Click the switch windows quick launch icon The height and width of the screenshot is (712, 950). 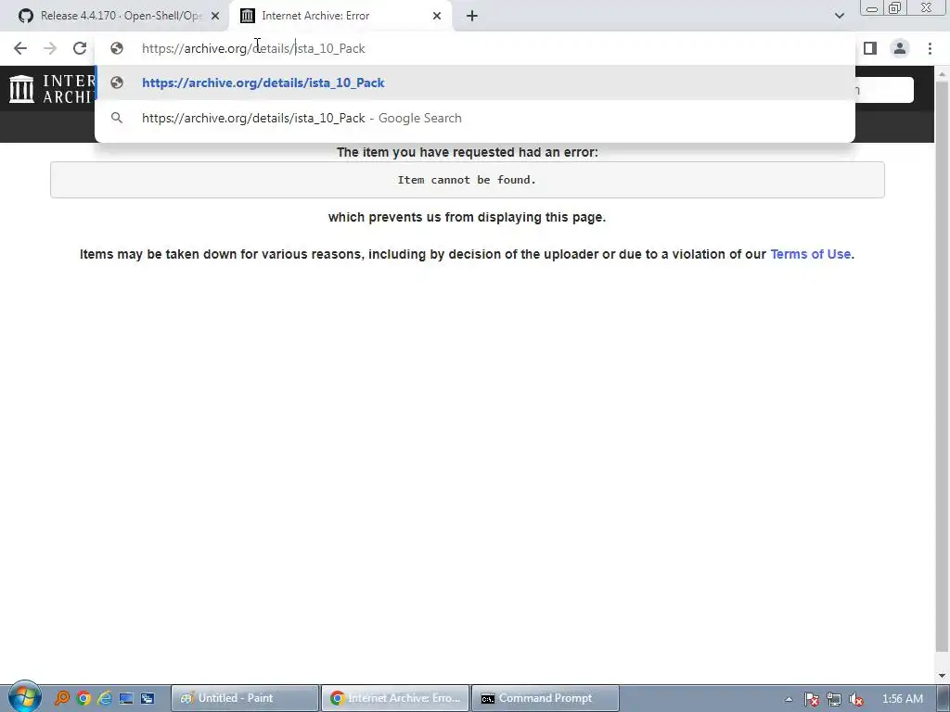click(x=148, y=698)
